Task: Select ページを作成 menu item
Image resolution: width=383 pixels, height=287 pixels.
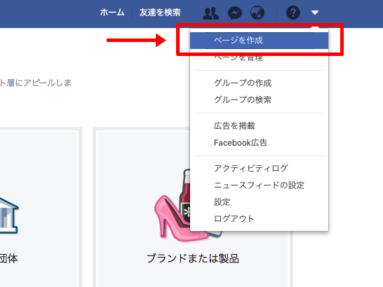Action: [x=259, y=40]
